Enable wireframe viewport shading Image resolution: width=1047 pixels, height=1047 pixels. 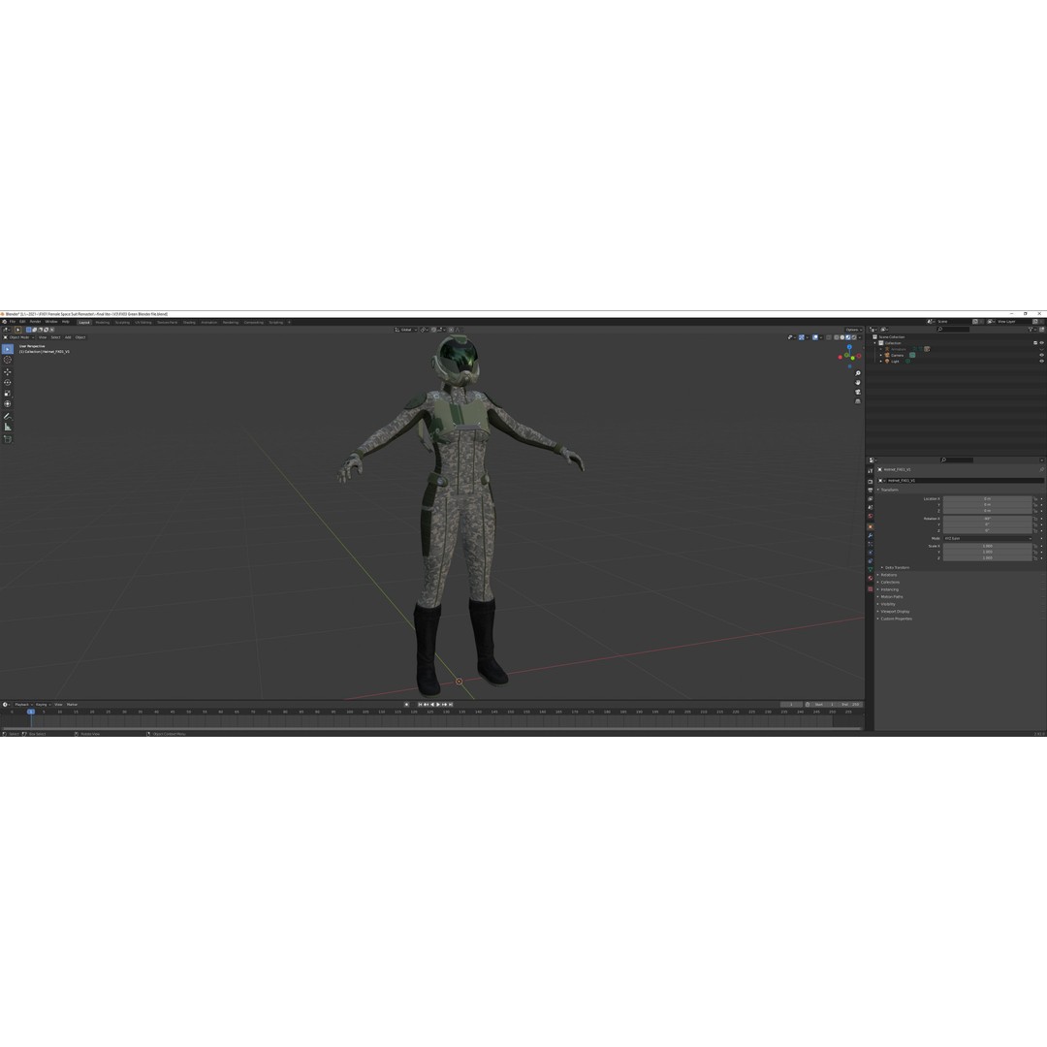coord(837,337)
